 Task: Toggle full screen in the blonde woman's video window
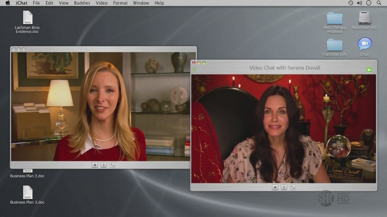(x=112, y=165)
